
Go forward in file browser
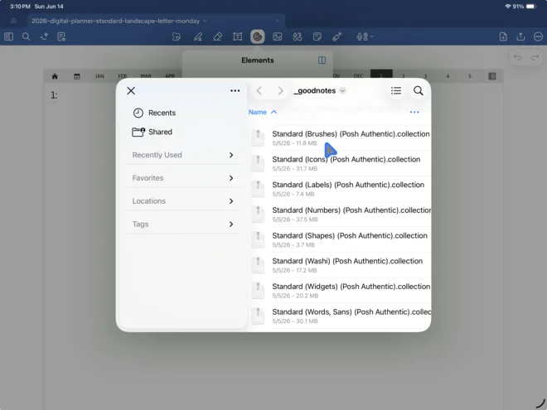[x=280, y=90]
